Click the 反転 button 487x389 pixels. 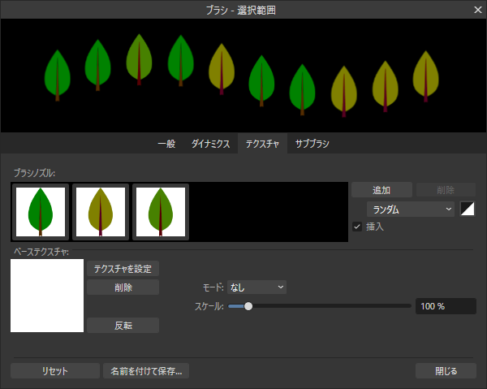tap(123, 326)
